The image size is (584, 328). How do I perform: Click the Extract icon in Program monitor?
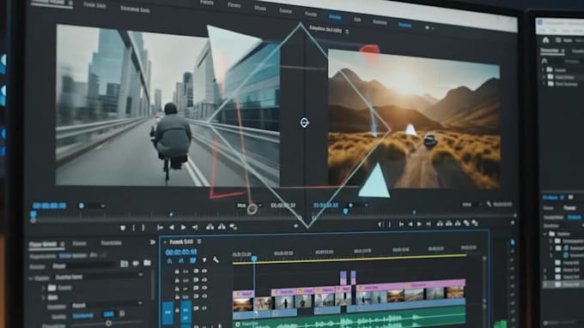click(449, 224)
